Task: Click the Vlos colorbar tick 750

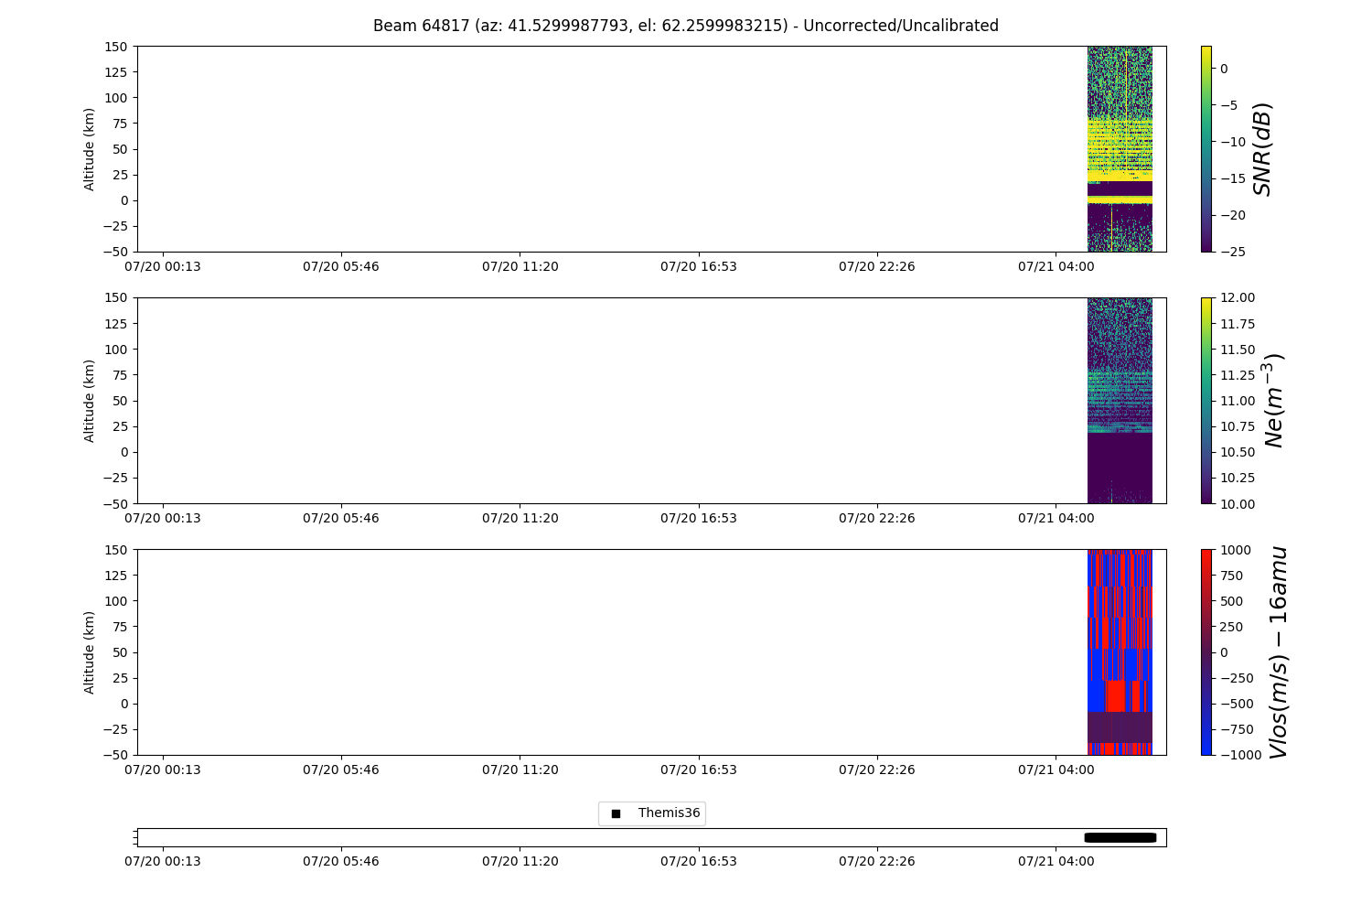Action: click(1231, 575)
